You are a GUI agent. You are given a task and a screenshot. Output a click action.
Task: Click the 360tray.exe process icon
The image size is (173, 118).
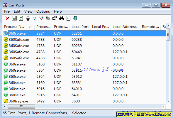click(6, 101)
